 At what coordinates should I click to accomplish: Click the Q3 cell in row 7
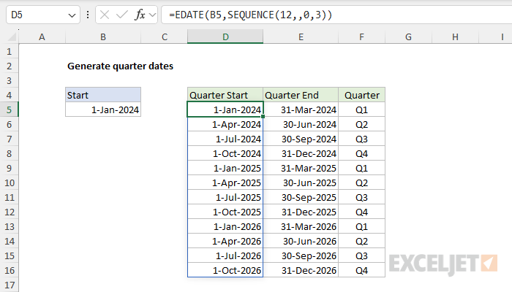(x=362, y=139)
